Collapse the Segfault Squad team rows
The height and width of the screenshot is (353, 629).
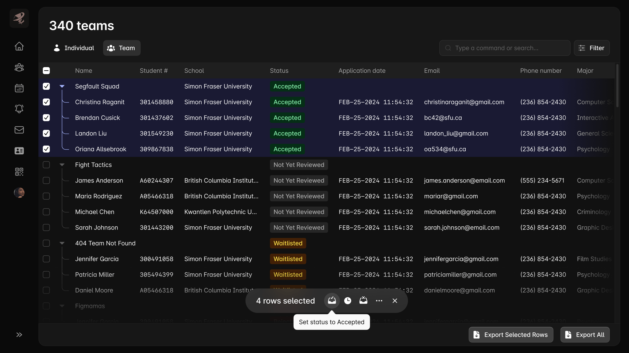tap(62, 86)
